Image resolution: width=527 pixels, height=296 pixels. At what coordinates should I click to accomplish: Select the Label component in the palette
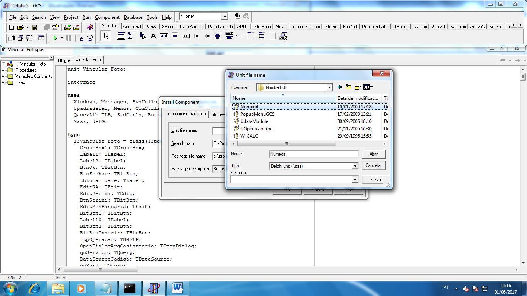(153, 36)
